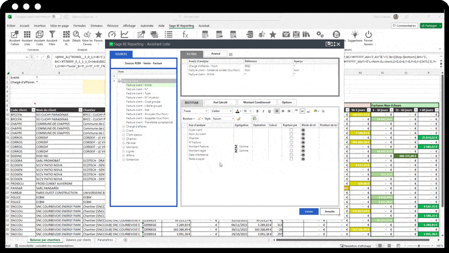Click the Partager button in Excel

point(431,25)
